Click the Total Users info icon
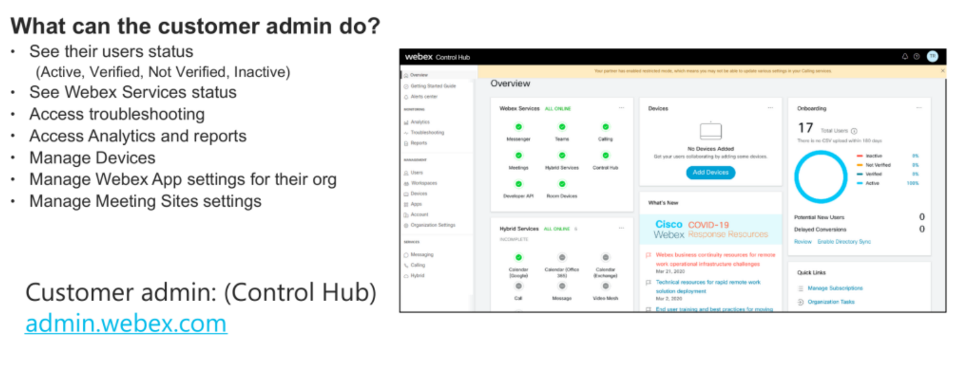Screen dimensions: 972x370 854,130
